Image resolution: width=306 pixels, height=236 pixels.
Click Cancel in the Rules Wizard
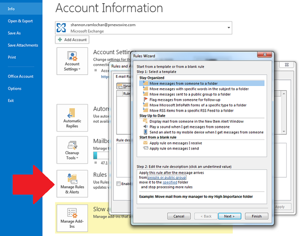pyautogui.click(x=179, y=216)
